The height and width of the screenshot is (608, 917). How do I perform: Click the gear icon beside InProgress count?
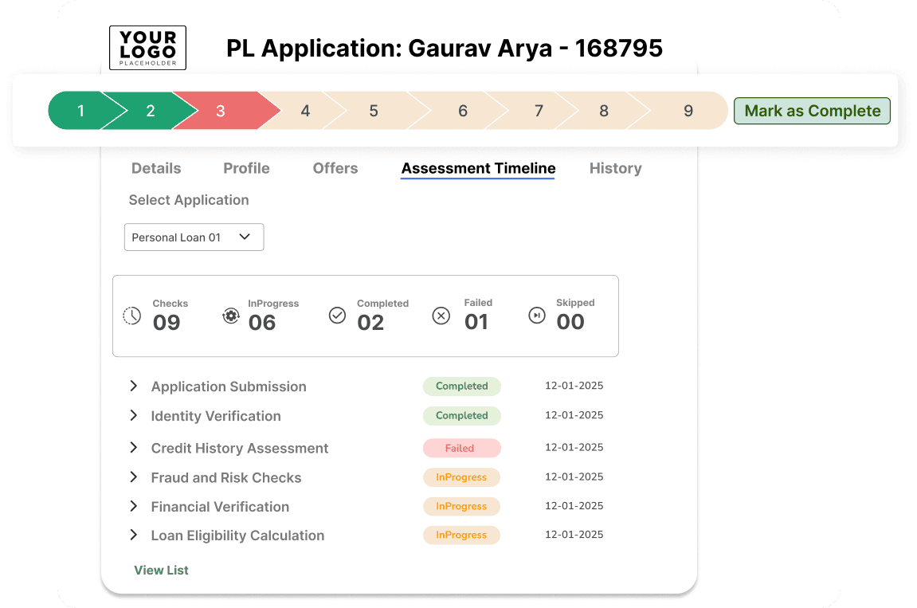pos(231,316)
